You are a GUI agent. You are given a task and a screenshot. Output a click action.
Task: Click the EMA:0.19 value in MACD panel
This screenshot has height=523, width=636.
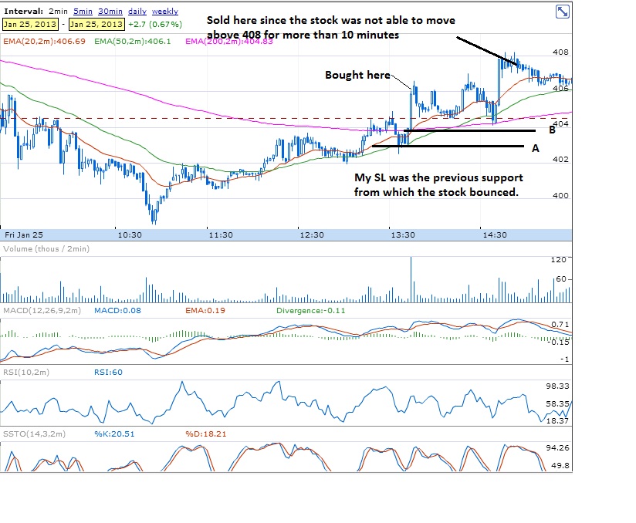click(x=205, y=311)
